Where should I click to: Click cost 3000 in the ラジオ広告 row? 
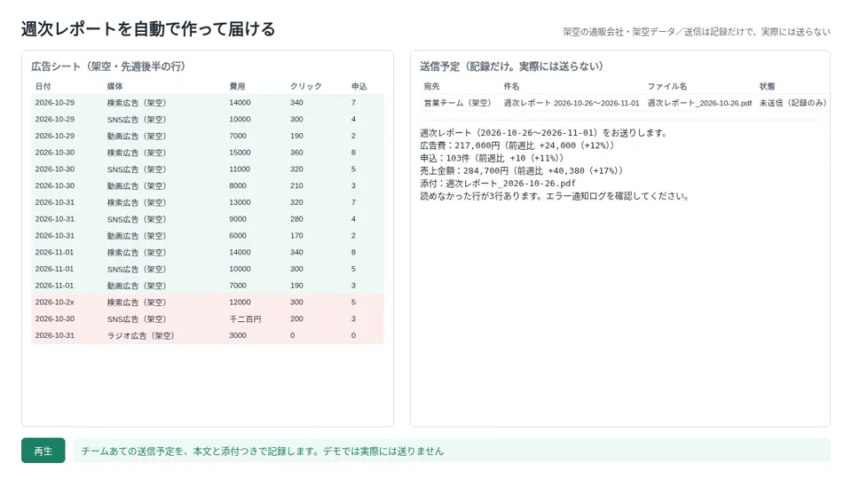[238, 335]
